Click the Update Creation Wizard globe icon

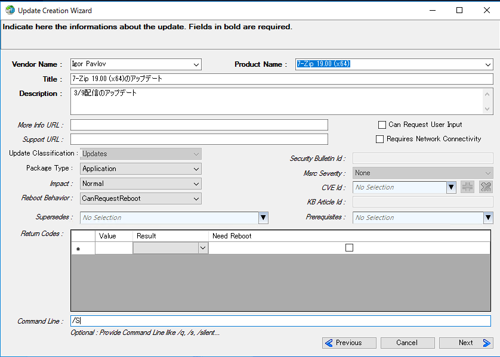[x=10, y=10]
